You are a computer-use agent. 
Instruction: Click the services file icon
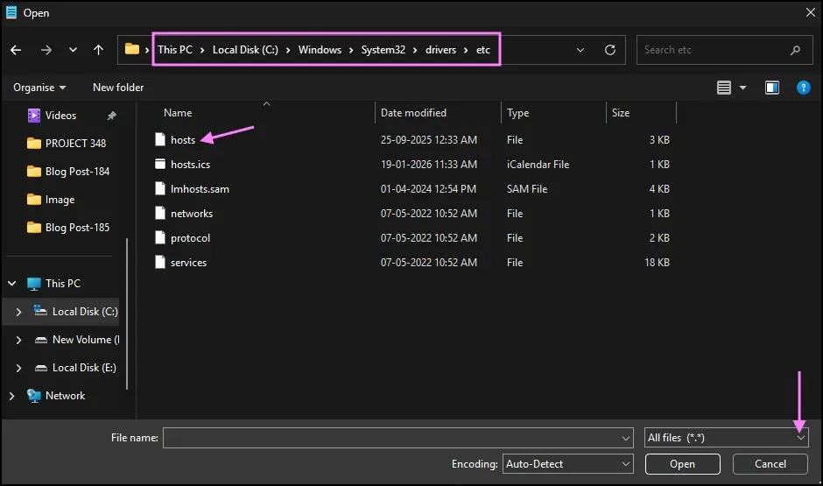coord(160,263)
